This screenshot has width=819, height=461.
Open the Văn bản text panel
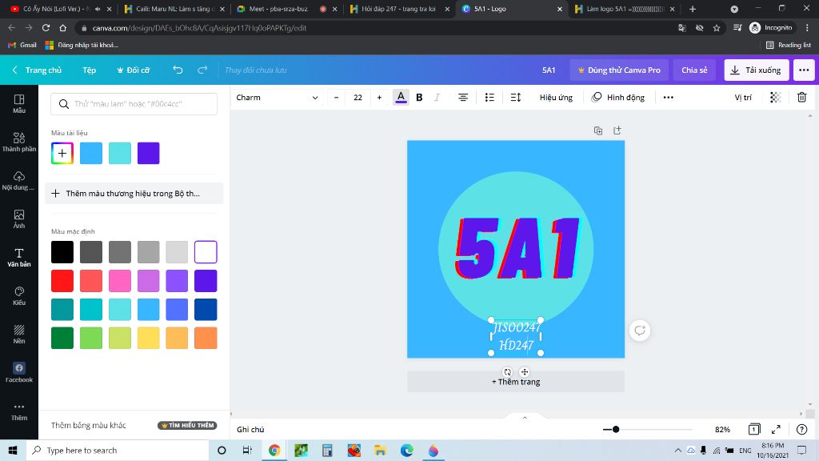(x=19, y=257)
